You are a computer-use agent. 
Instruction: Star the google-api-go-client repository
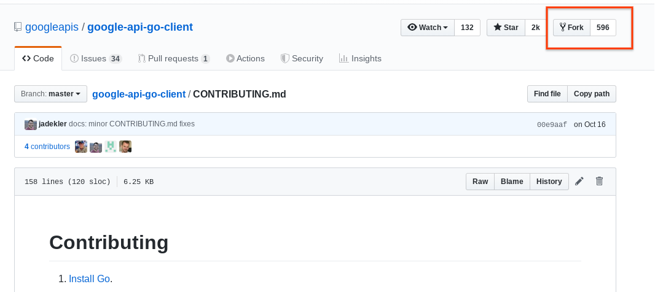(506, 28)
